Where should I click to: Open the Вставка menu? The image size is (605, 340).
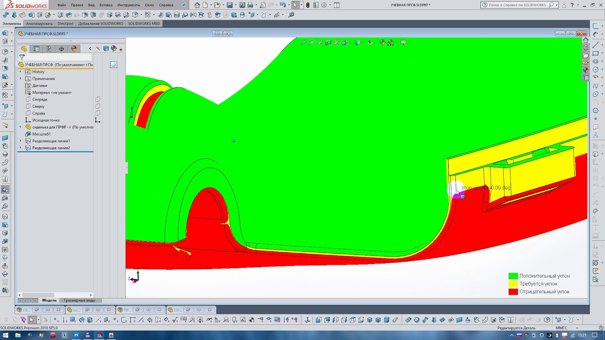(x=106, y=5)
